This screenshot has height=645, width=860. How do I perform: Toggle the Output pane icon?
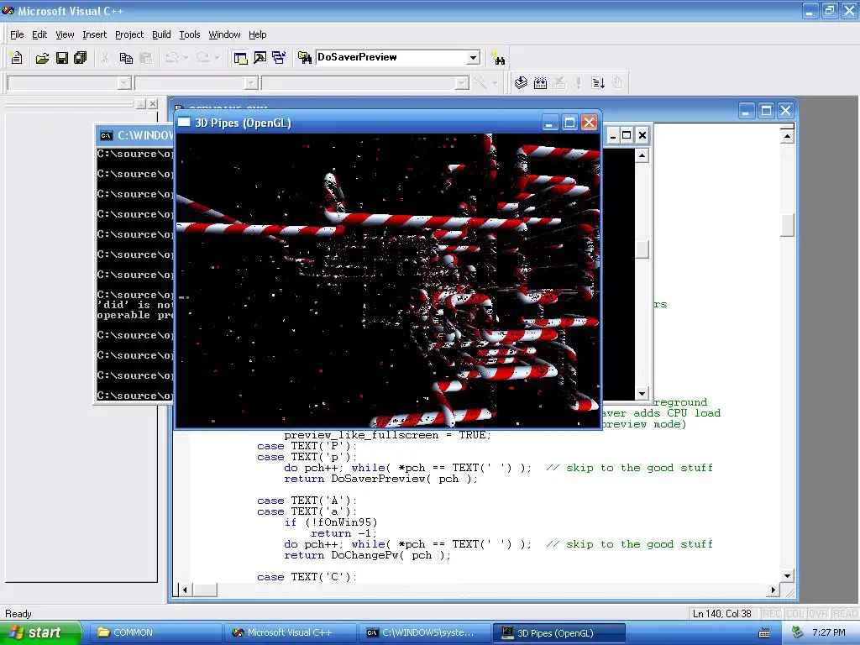coord(260,58)
